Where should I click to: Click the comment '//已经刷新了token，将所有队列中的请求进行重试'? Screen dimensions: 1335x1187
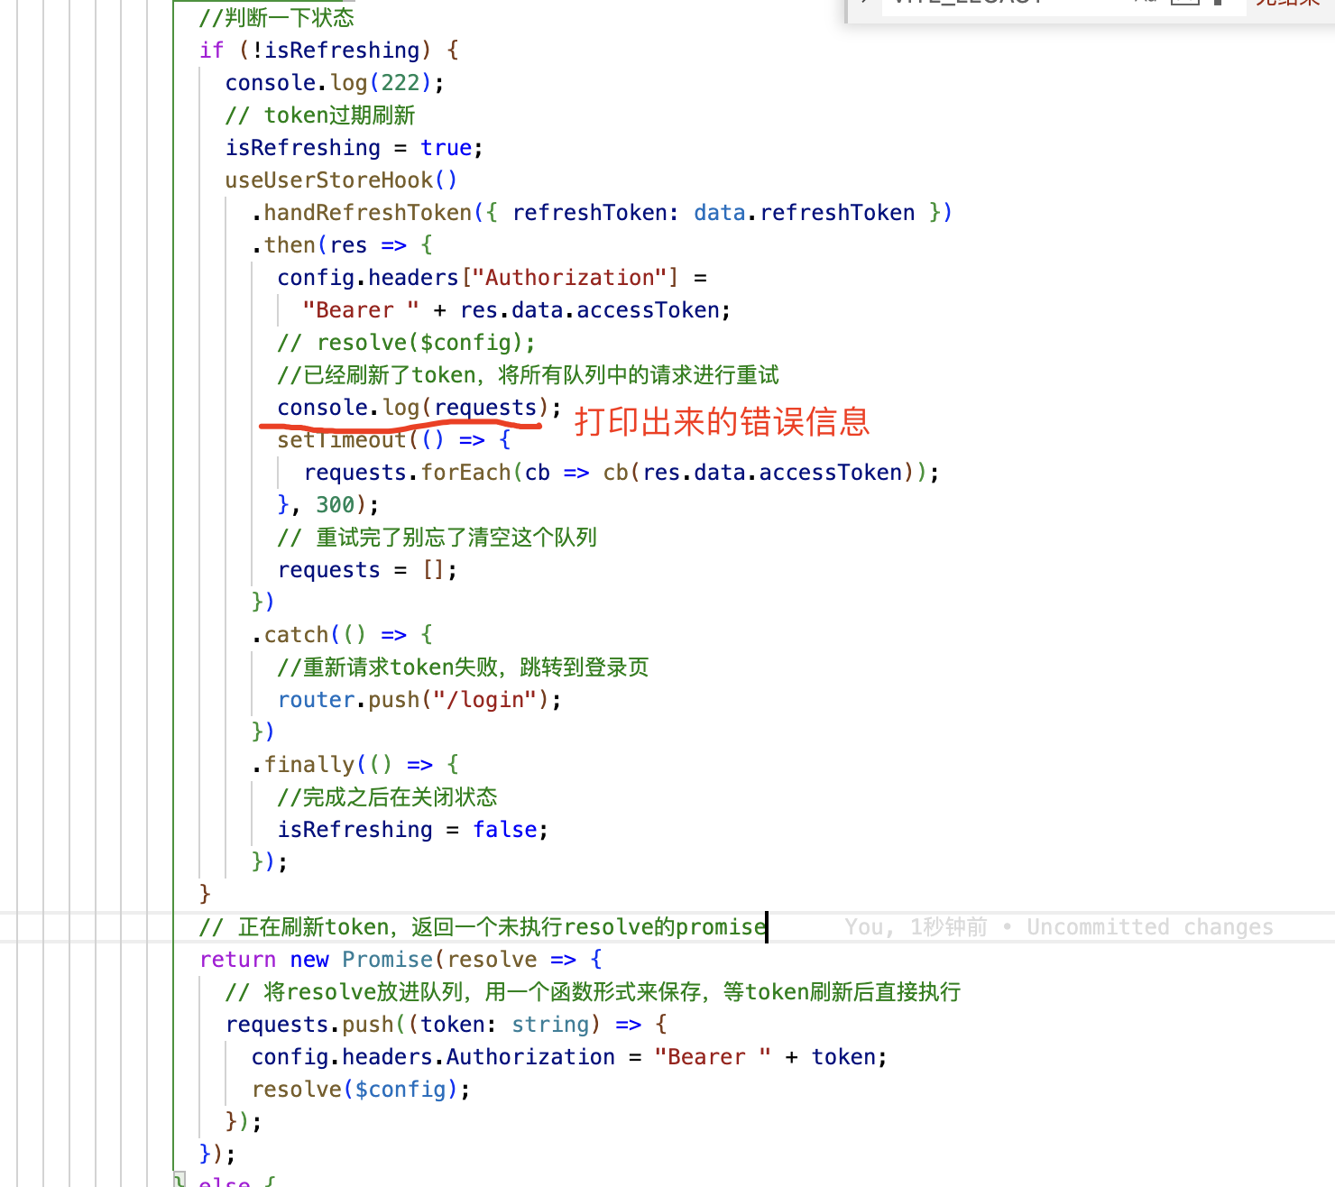(x=529, y=375)
